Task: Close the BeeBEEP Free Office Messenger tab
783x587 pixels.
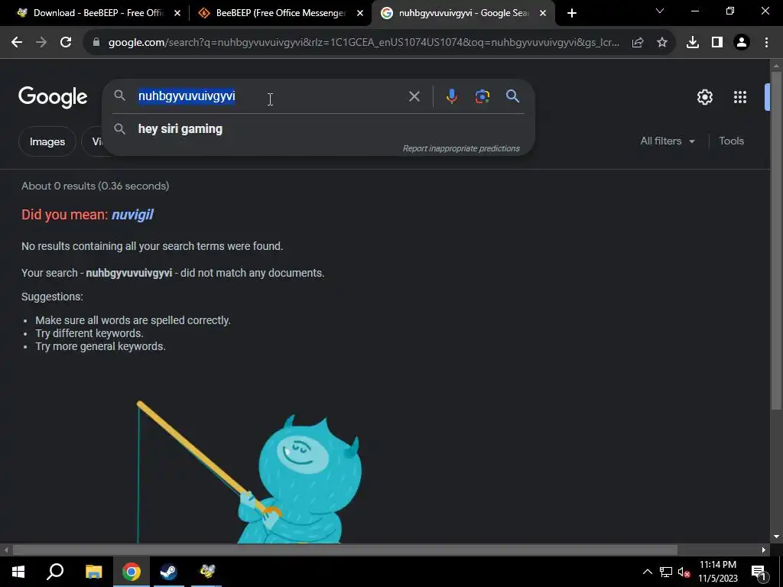Action: (x=360, y=14)
